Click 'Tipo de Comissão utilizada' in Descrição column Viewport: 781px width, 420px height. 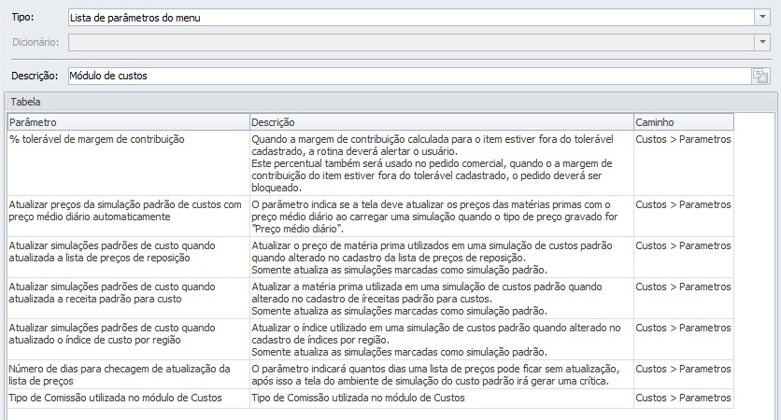pyautogui.click(x=441, y=399)
